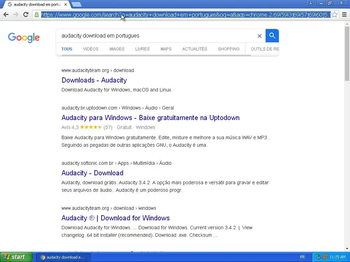Click the 11:25 AM taskbar clock

(337, 257)
